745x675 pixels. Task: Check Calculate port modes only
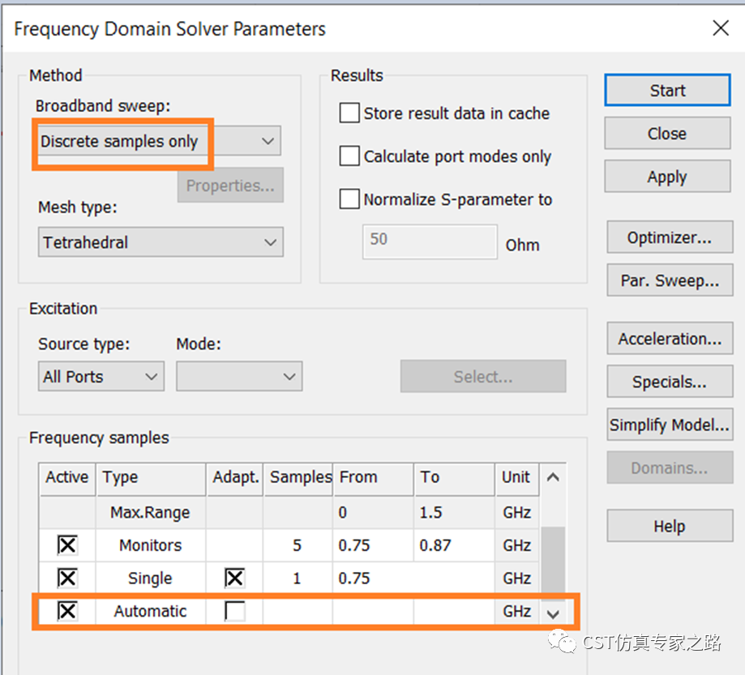[x=349, y=156]
